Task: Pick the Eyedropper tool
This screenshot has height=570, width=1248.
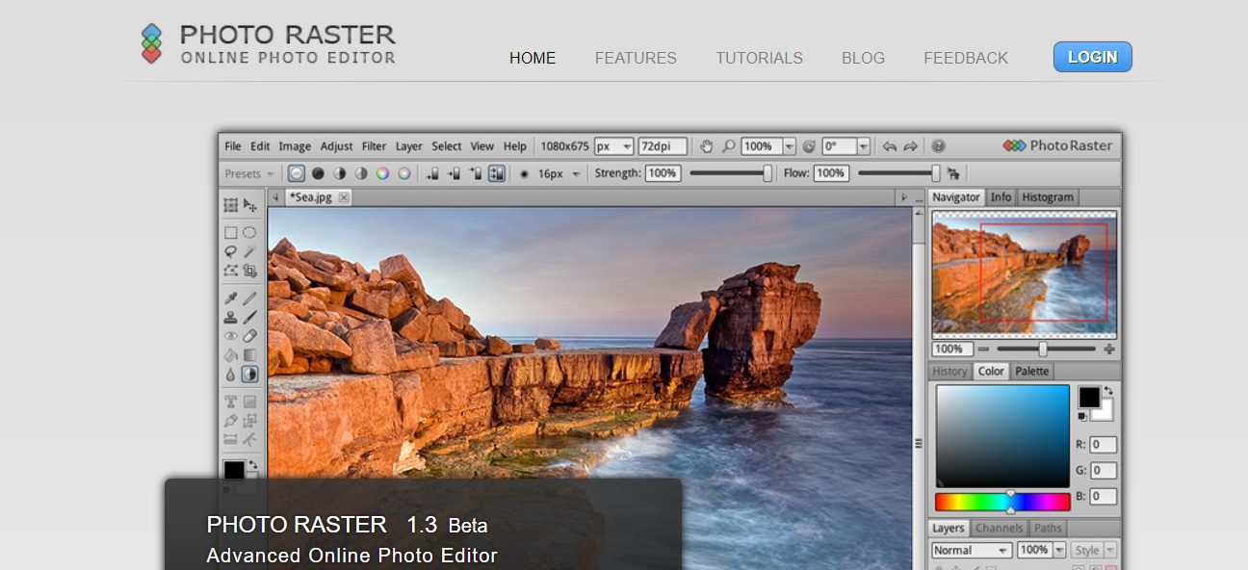Action: [231, 298]
